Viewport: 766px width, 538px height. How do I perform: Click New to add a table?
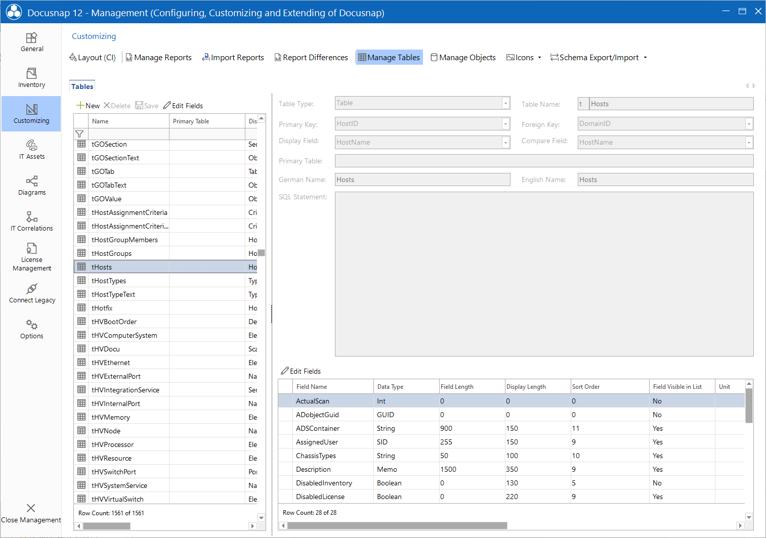click(88, 106)
